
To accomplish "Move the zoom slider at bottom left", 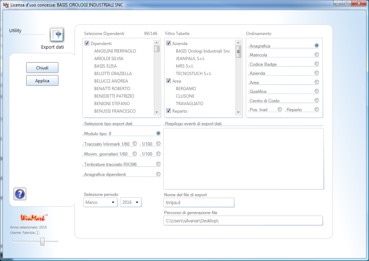I will (42, 241).
